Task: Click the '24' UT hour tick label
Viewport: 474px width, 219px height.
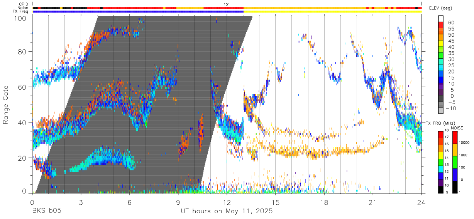Action: 422,202
